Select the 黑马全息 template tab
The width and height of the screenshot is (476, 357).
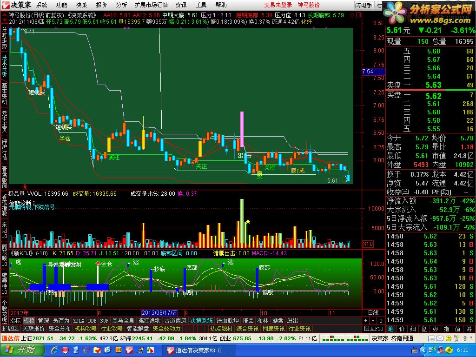pyautogui.click(x=123, y=321)
